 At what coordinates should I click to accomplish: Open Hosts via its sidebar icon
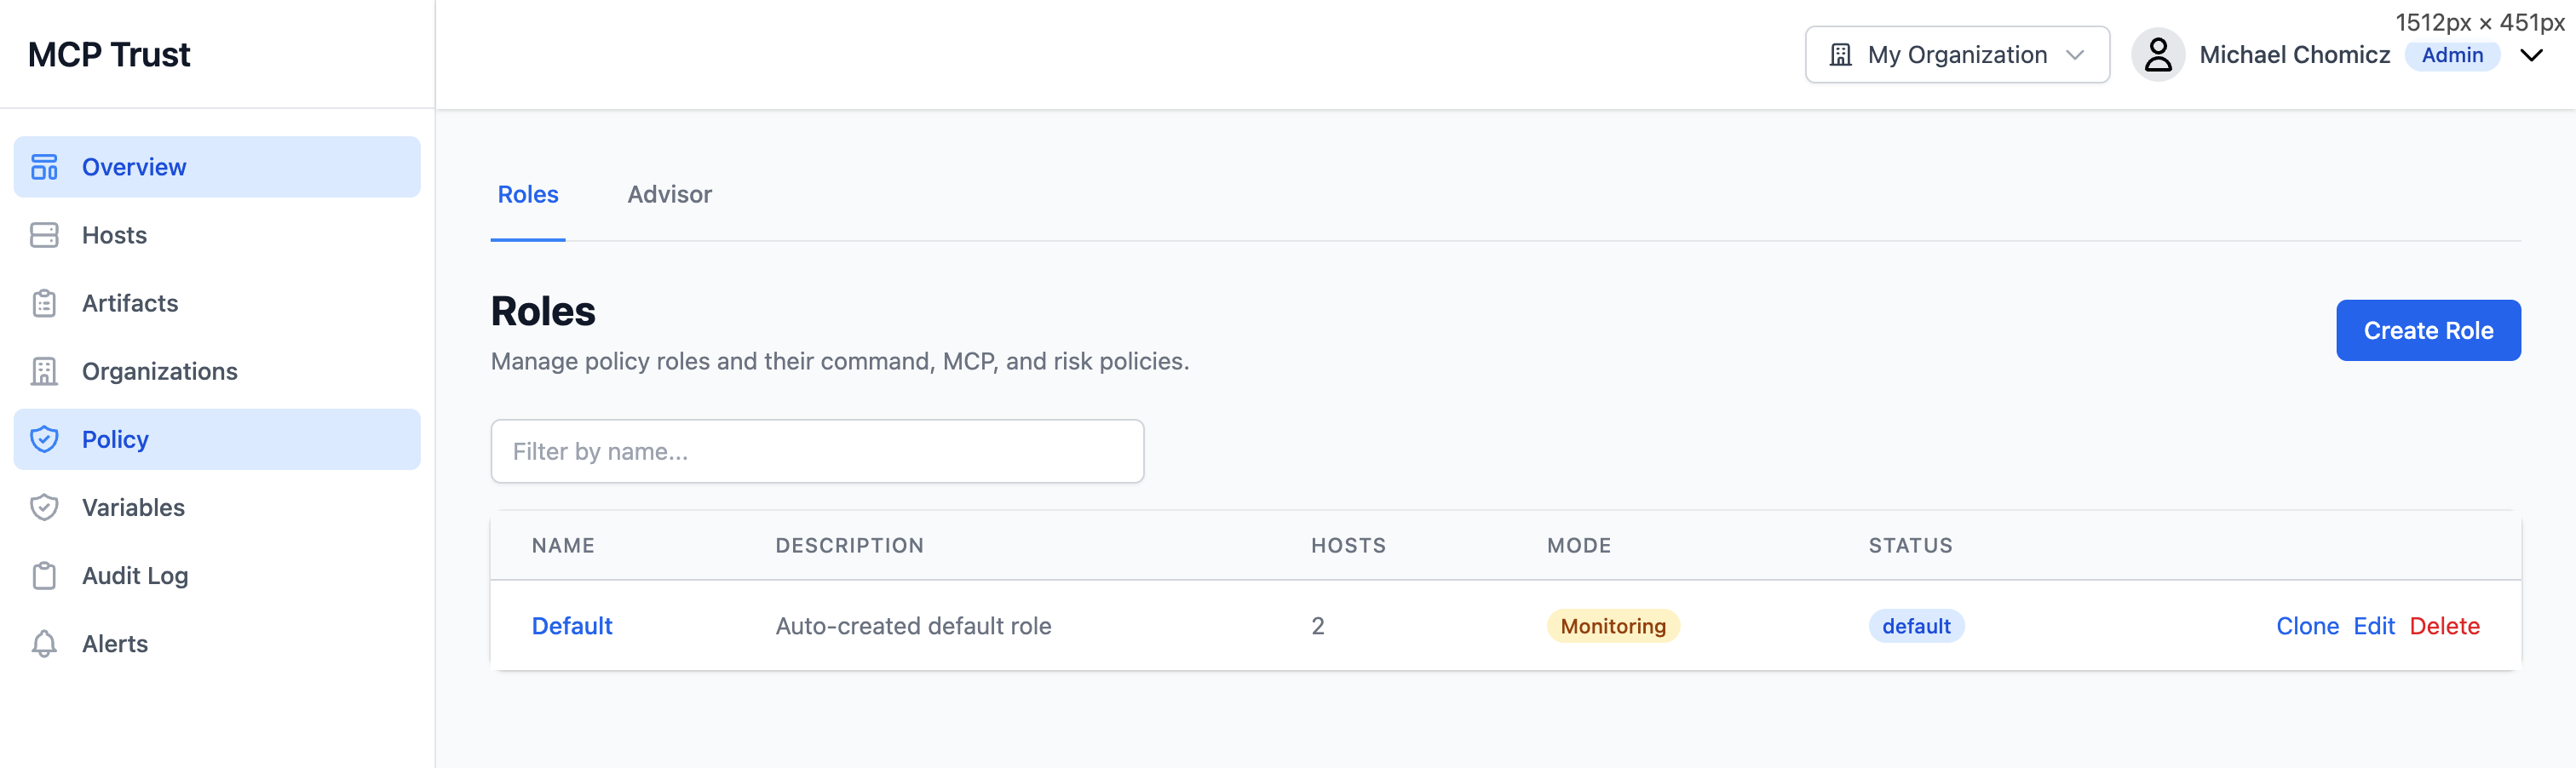point(44,235)
